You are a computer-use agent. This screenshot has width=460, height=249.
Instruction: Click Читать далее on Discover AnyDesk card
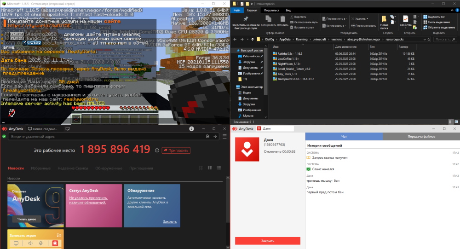27,219
